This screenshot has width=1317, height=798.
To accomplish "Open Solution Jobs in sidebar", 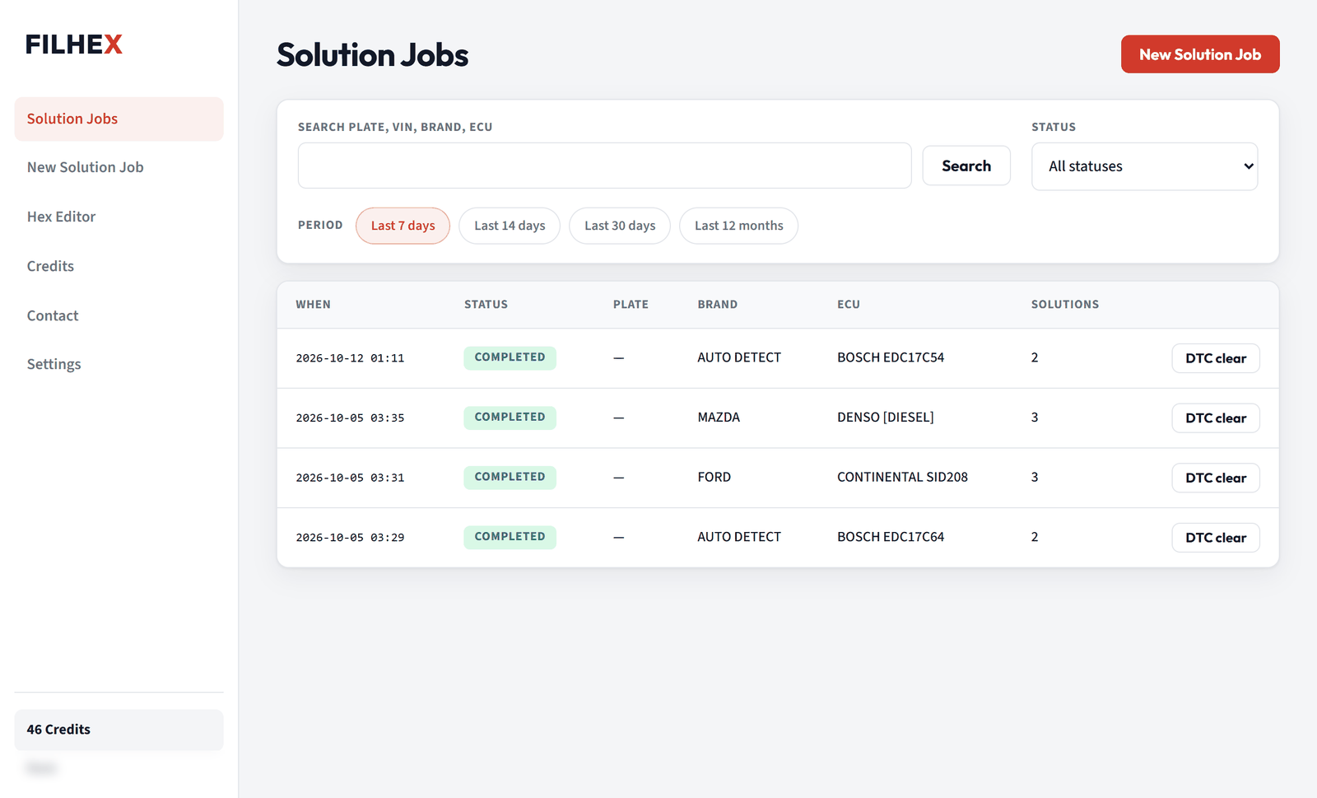I will coord(119,119).
